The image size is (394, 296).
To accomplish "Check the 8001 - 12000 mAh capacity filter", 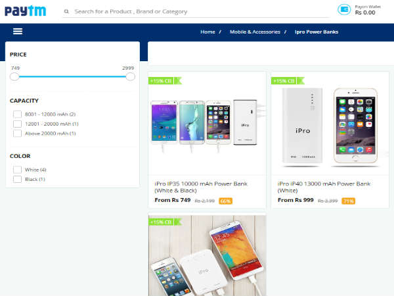I will (x=17, y=114).
